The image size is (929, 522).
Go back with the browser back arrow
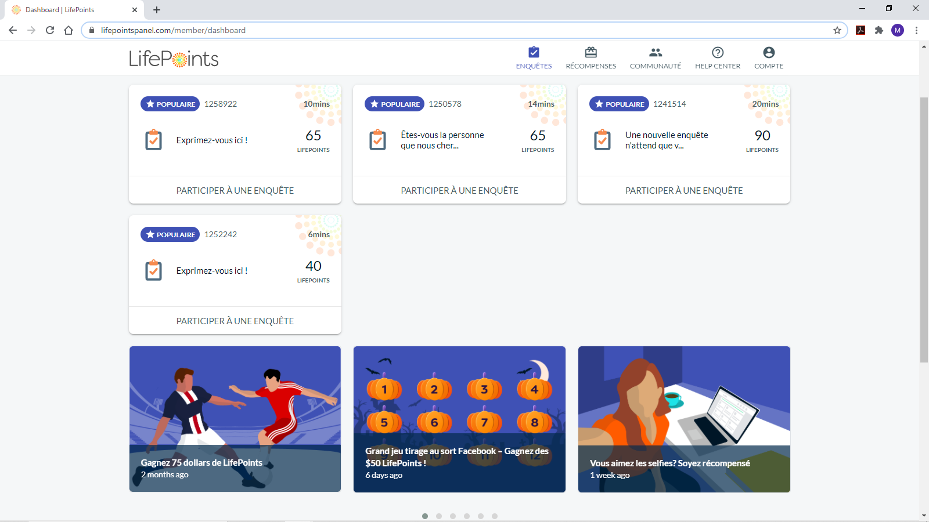coord(13,30)
